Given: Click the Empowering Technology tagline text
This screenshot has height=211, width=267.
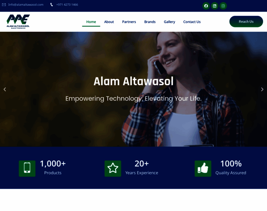Looking at the screenshot, I should coord(133,99).
